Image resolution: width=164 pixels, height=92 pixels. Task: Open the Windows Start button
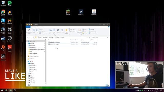[2, 90]
